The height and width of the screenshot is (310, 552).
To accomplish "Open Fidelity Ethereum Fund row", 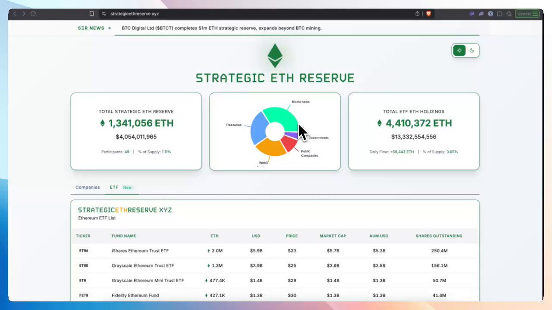I will click(x=275, y=295).
